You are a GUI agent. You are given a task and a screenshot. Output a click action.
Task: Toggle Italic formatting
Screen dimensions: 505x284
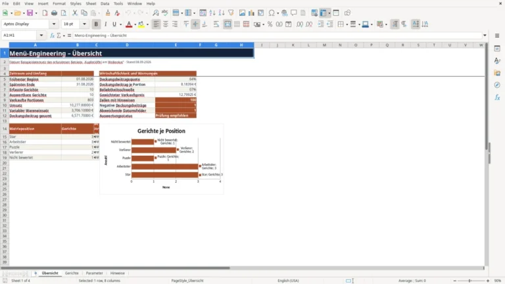pyautogui.click(x=105, y=24)
